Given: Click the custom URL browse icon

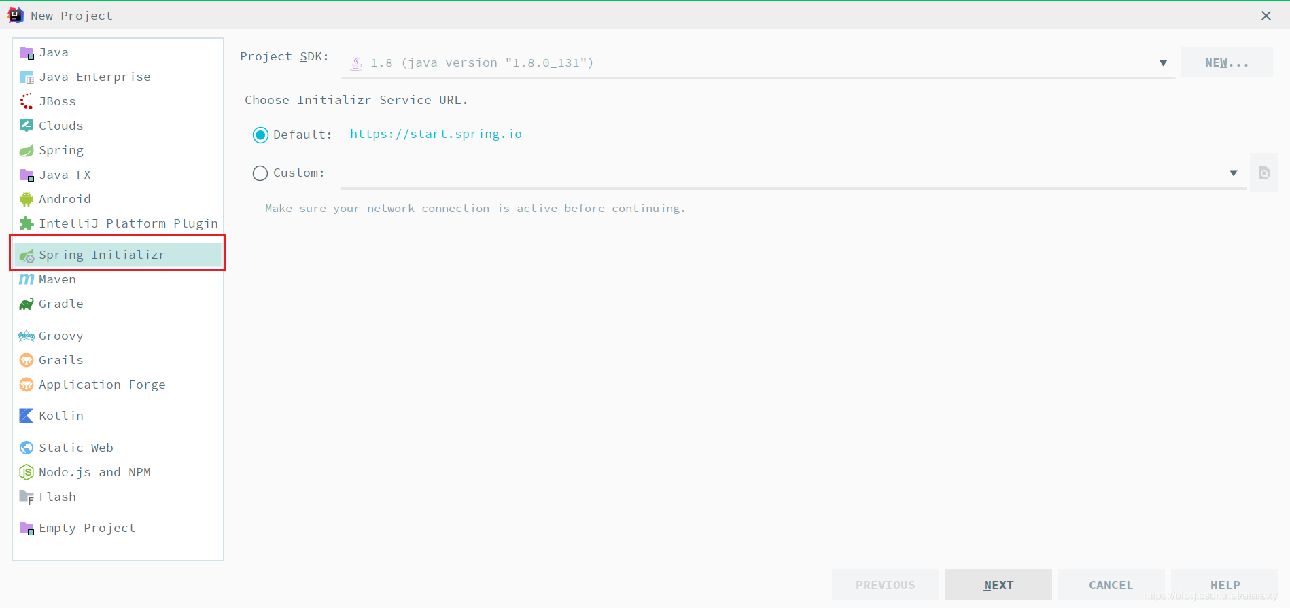Looking at the screenshot, I should pyautogui.click(x=1264, y=173).
